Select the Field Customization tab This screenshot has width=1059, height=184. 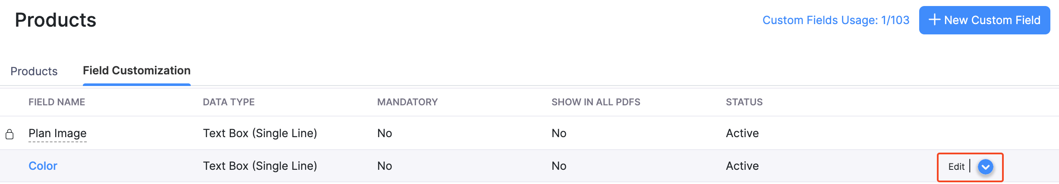[x=136, y=71]
